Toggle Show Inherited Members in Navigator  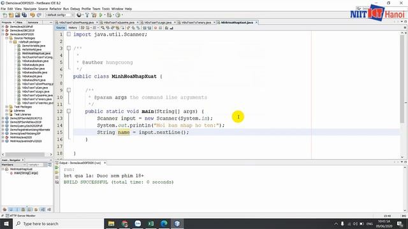(4, 209)
